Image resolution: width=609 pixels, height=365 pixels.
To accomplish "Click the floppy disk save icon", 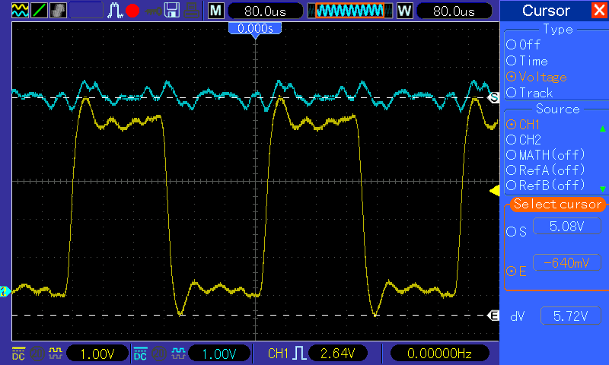I will point(172,11).
